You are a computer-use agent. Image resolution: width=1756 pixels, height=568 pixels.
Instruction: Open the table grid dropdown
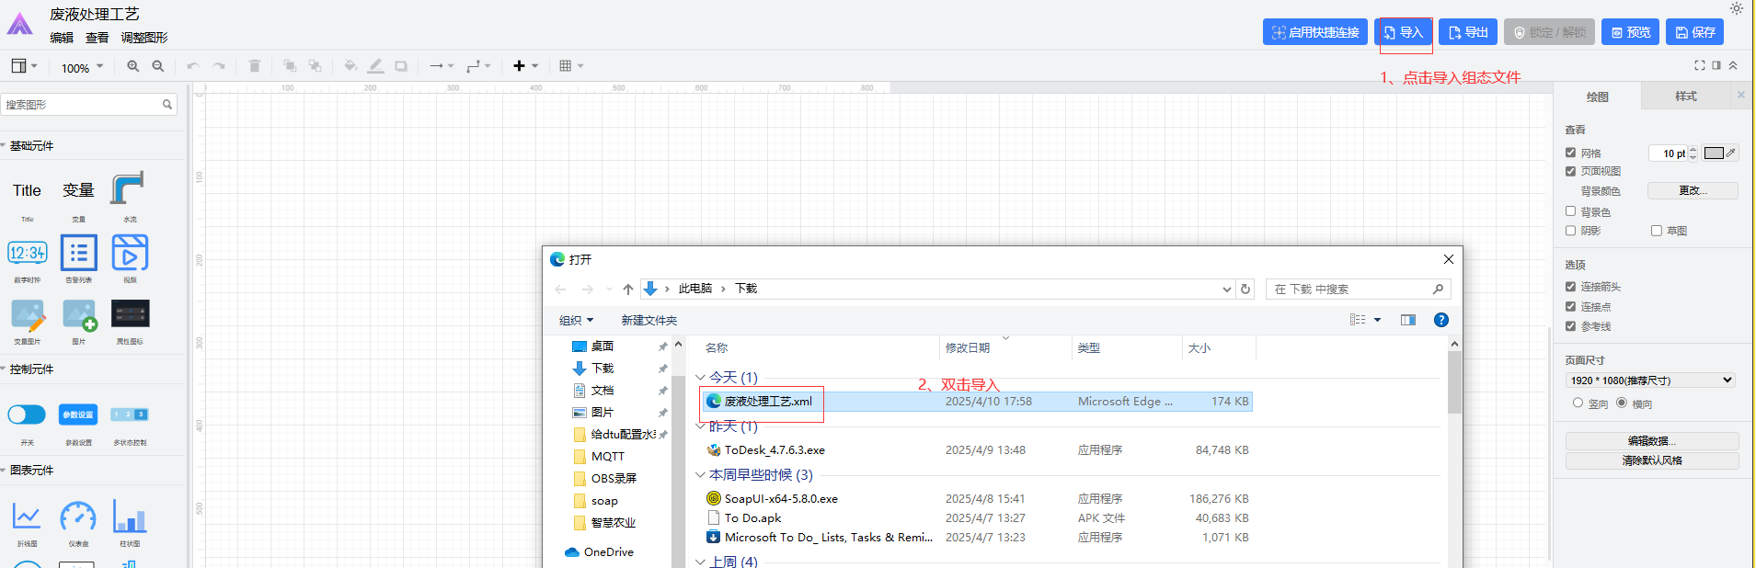[x=571, y=66]
